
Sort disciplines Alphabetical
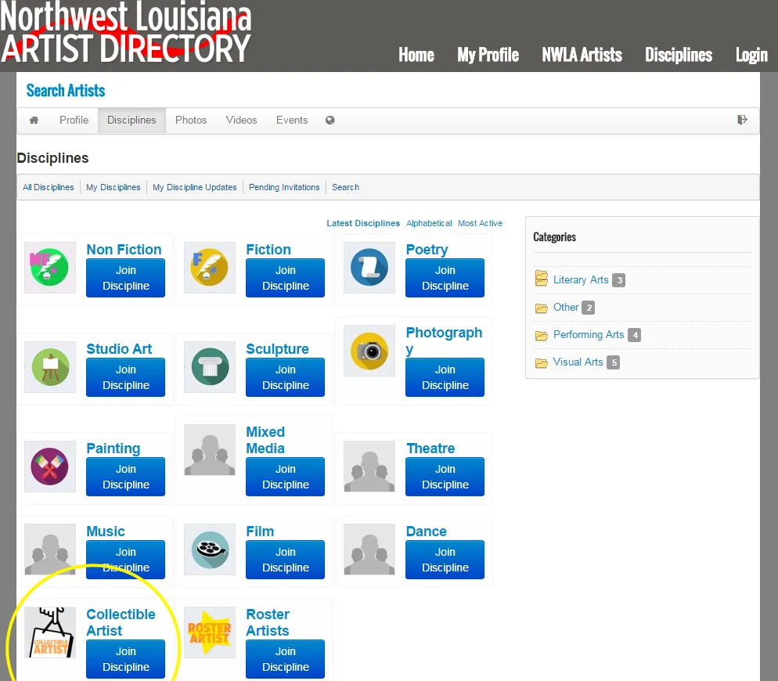[x=429, y=223]
